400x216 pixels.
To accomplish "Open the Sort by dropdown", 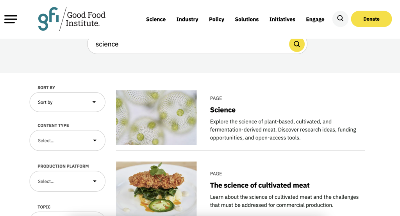I will [x=67, y=102].
